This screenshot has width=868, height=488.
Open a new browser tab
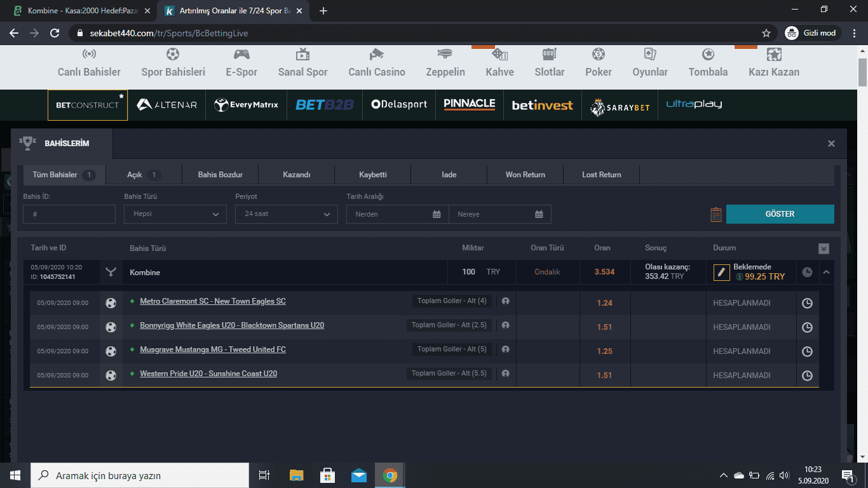(323, 11)
